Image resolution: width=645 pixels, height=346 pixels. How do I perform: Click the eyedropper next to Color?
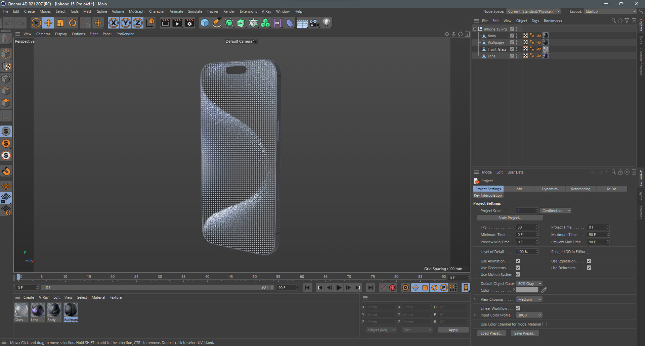pyautogui.click(x=544, y=290)
